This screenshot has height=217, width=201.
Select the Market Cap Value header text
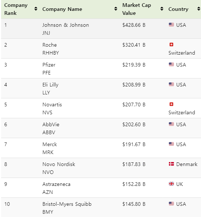pyautogui.click(x=137, y=9)
